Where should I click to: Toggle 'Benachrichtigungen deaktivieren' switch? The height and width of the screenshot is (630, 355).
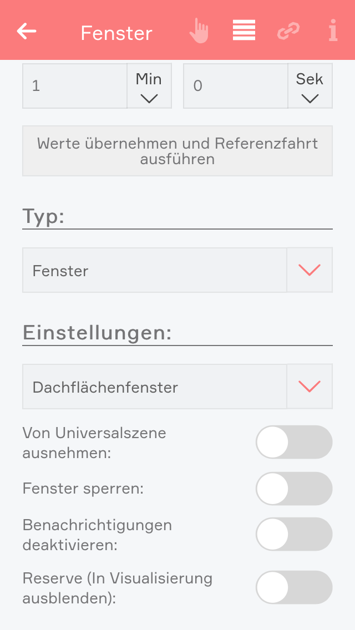point(293,535)
